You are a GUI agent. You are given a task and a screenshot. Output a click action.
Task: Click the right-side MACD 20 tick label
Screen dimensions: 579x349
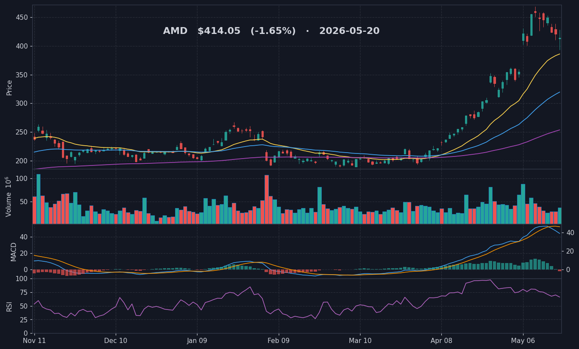pos(570,251)
